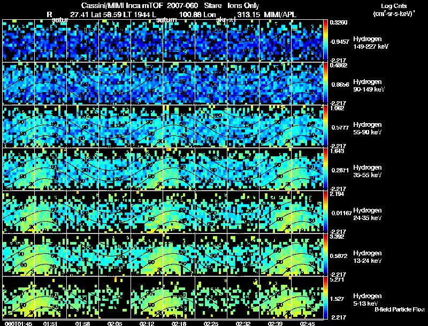Click the '060T01:45' time label
Viewport: 428px width, 326px height.
coord(18,323)
